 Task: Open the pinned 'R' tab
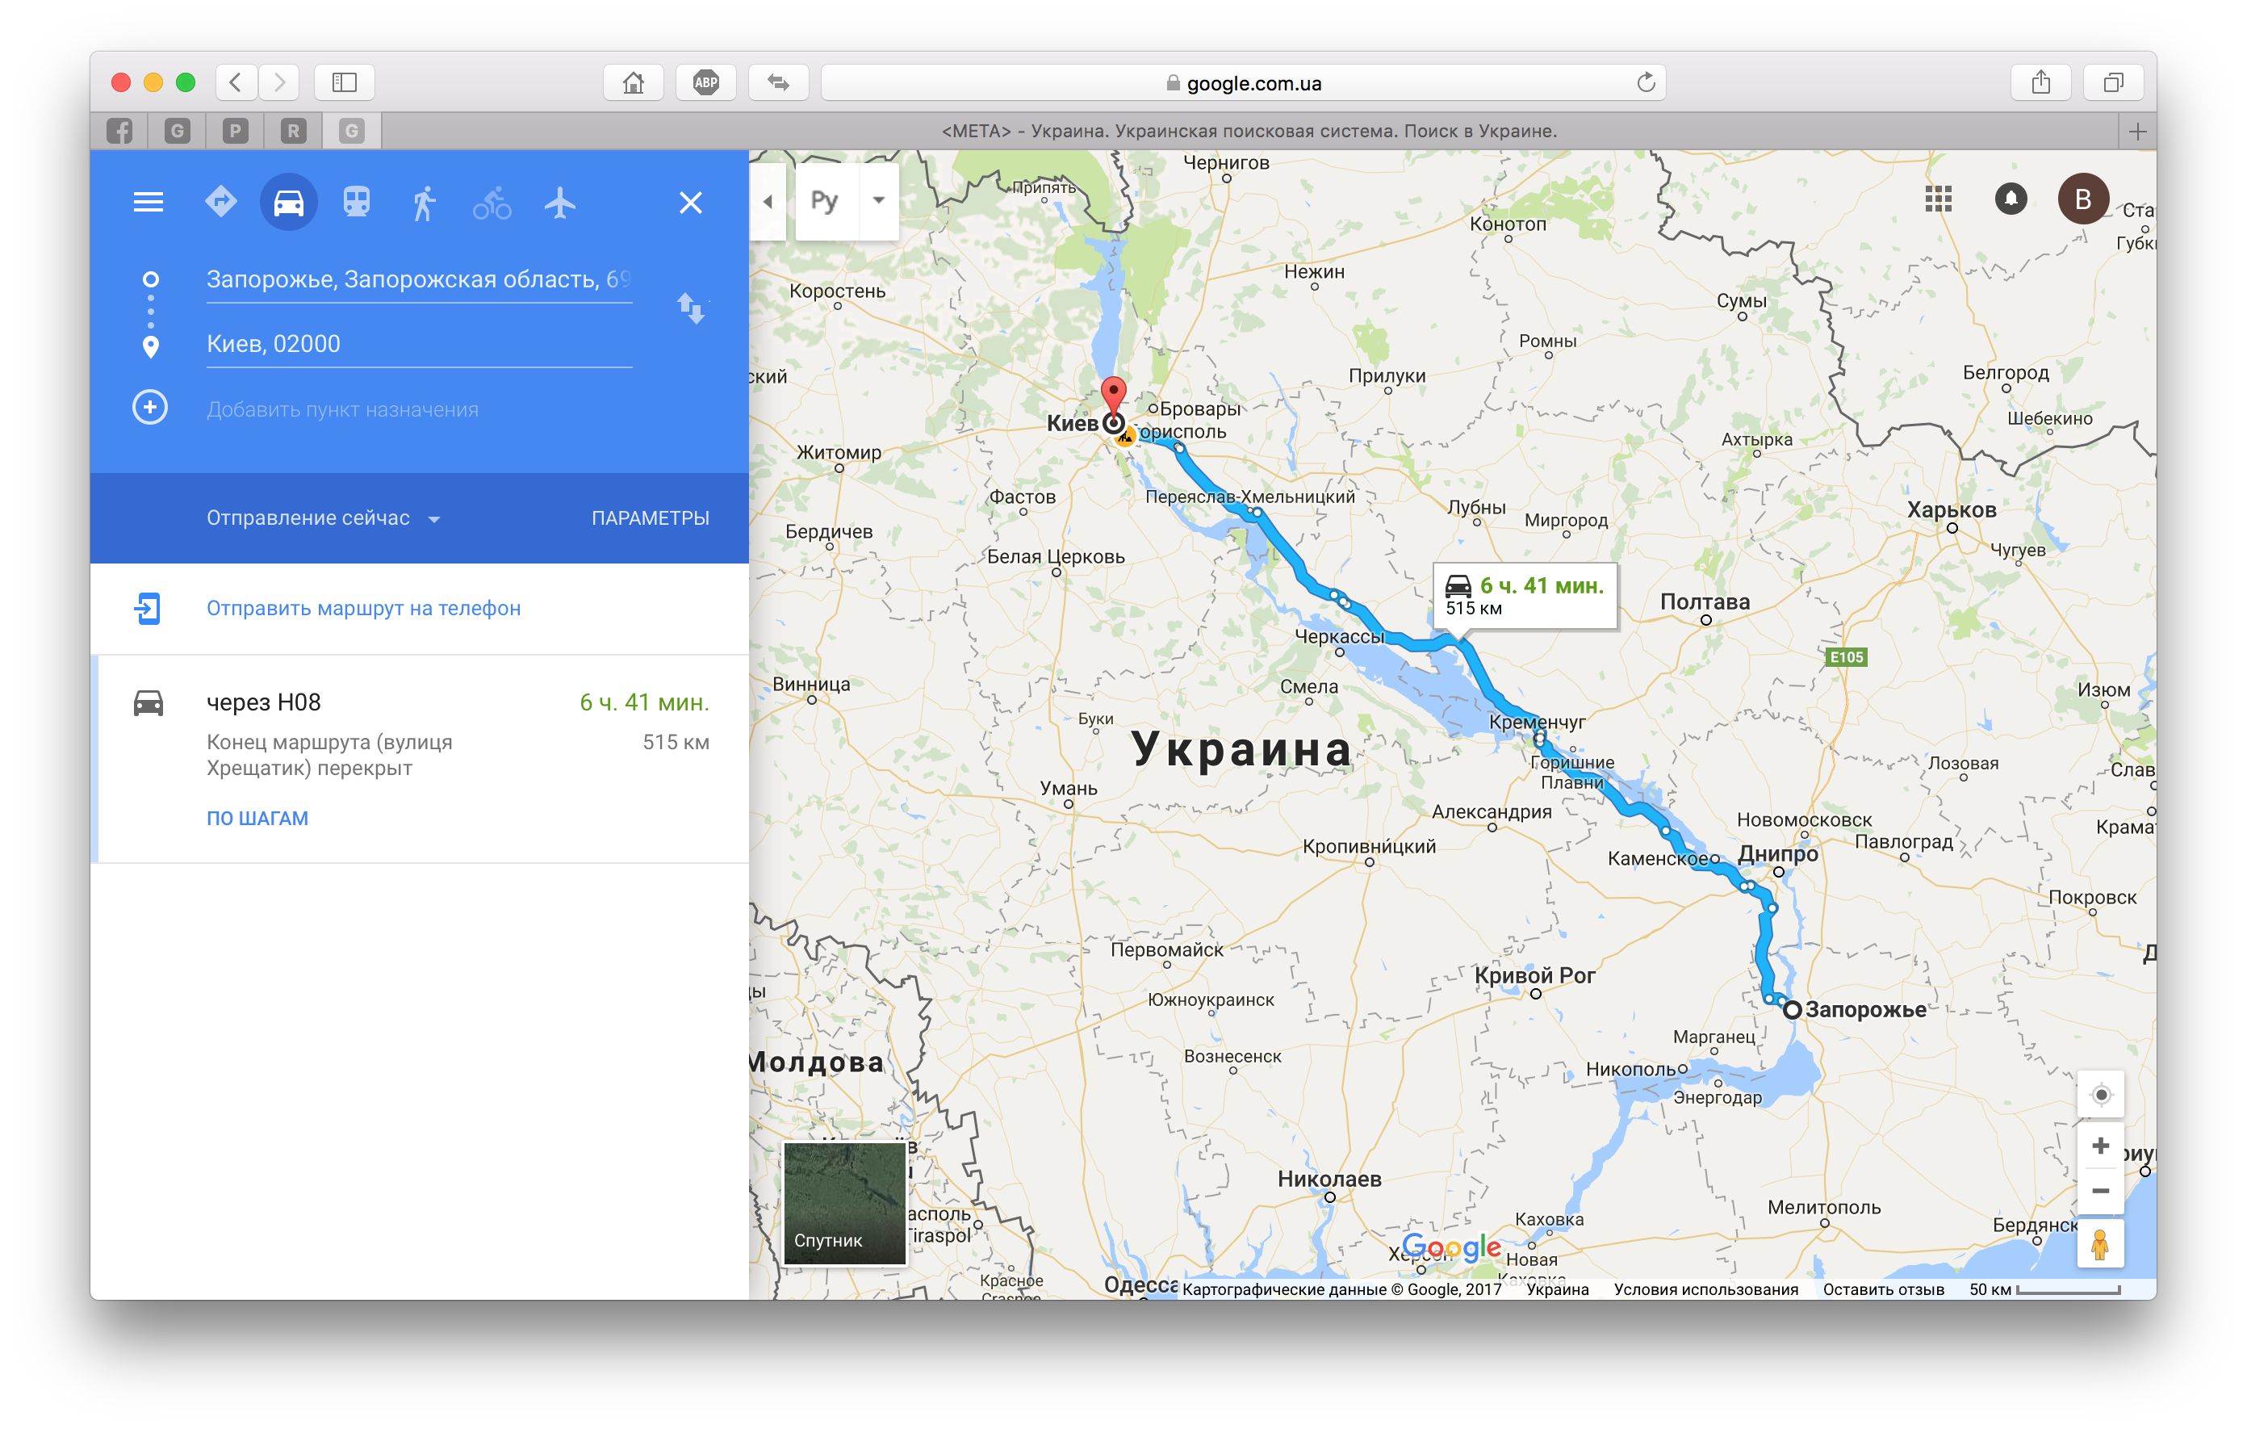[x=293, y=131]
